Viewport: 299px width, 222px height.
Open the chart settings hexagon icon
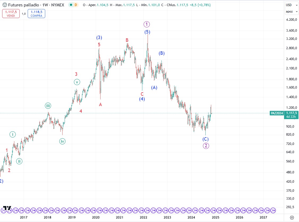(x=292, y=217)
